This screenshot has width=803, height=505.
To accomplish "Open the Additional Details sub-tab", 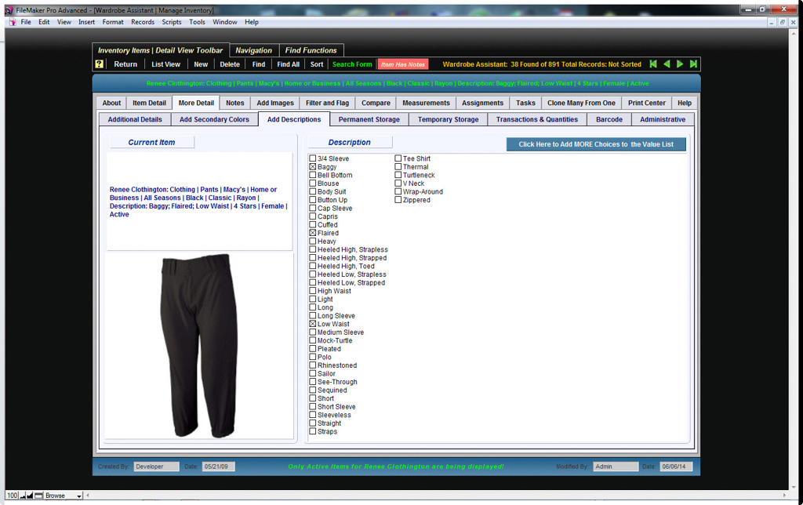I will click(135, 119).
